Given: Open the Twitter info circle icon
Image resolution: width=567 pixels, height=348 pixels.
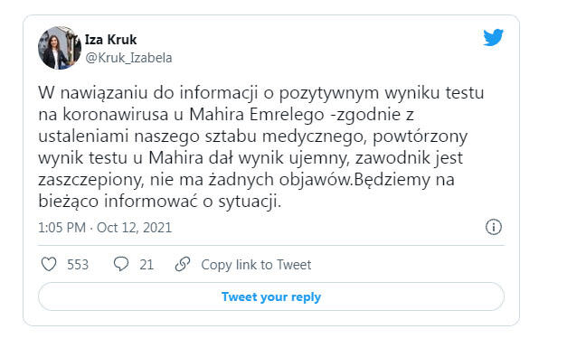Looking at the screenshot, I should 494,227.
